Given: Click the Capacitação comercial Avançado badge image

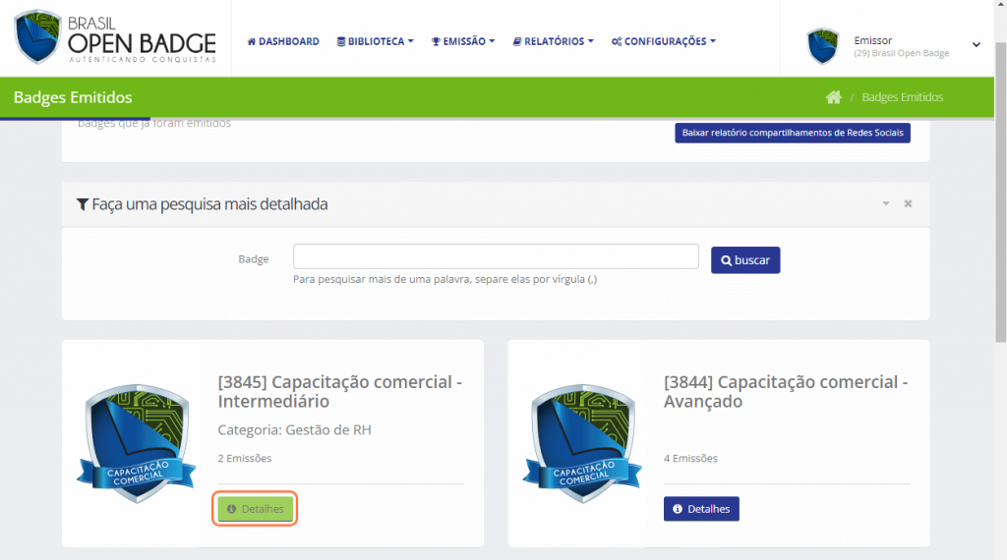Looking at the screenshot, I should click(x=582, y=443).
